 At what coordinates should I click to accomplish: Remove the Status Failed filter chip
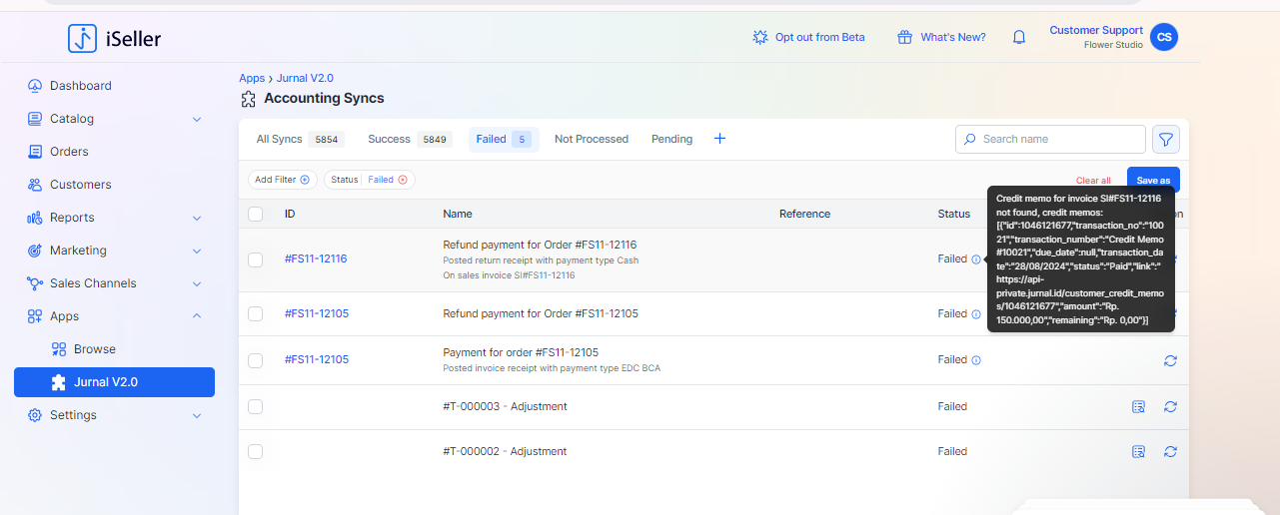(x=403, y=180)
